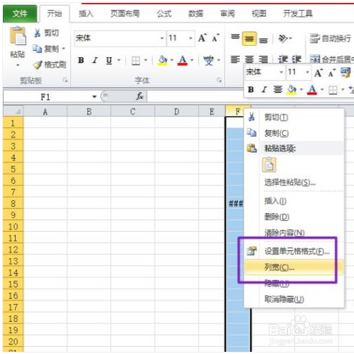
Task: Select row 8 header
Action: (x=13, y=204)
